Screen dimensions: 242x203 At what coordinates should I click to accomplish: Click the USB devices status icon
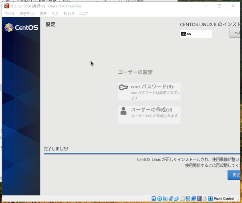pos(177,198)
